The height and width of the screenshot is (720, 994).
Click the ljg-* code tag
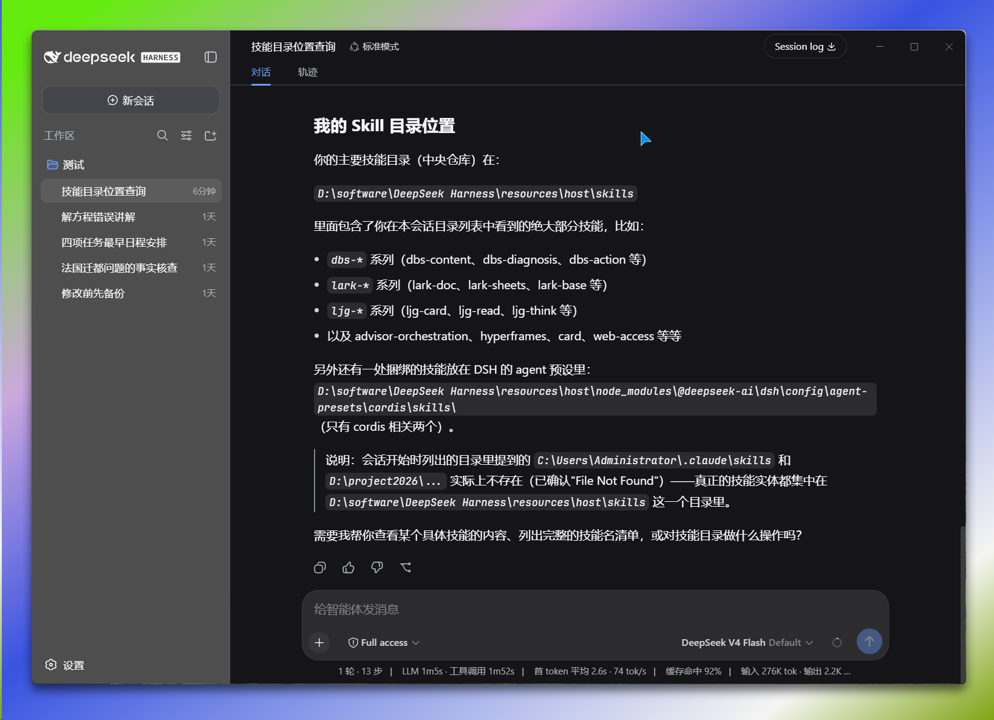coord(347,311)
